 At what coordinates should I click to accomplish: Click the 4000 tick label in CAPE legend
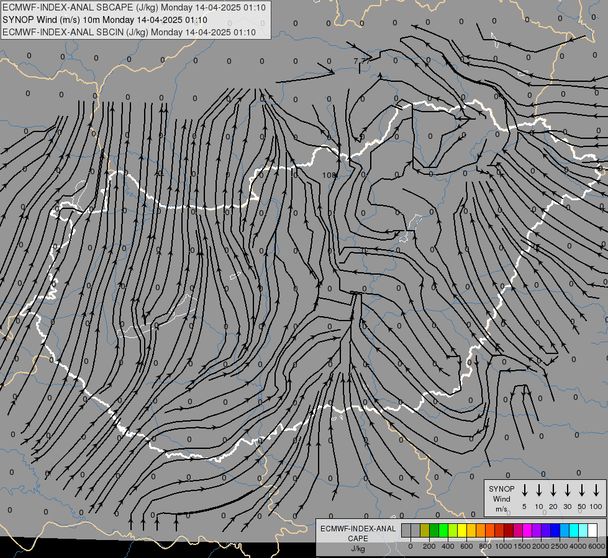click(x=578, y=546)
